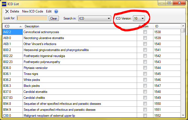Open New ICD Code
Screen dimensions: 188x120
[x=33, y=11]
